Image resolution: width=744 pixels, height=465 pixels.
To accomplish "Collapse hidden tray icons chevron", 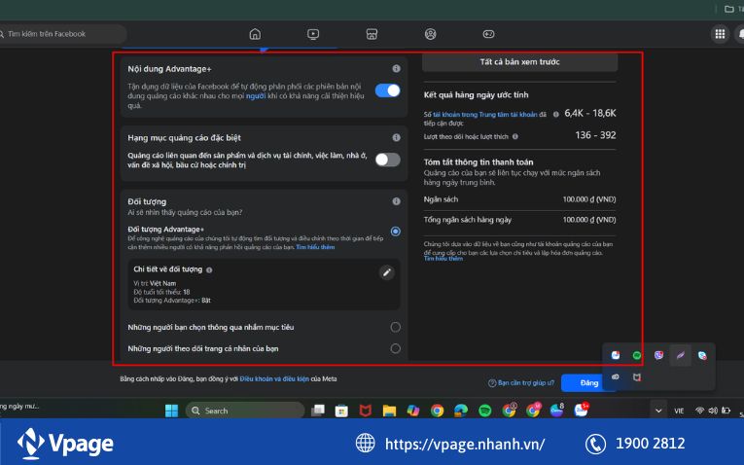I will point(658,411).
